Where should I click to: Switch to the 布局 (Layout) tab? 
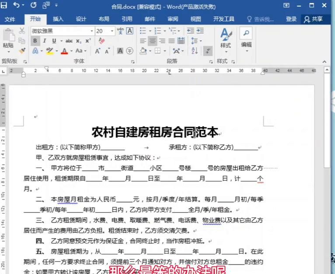(x=104, y=19)
